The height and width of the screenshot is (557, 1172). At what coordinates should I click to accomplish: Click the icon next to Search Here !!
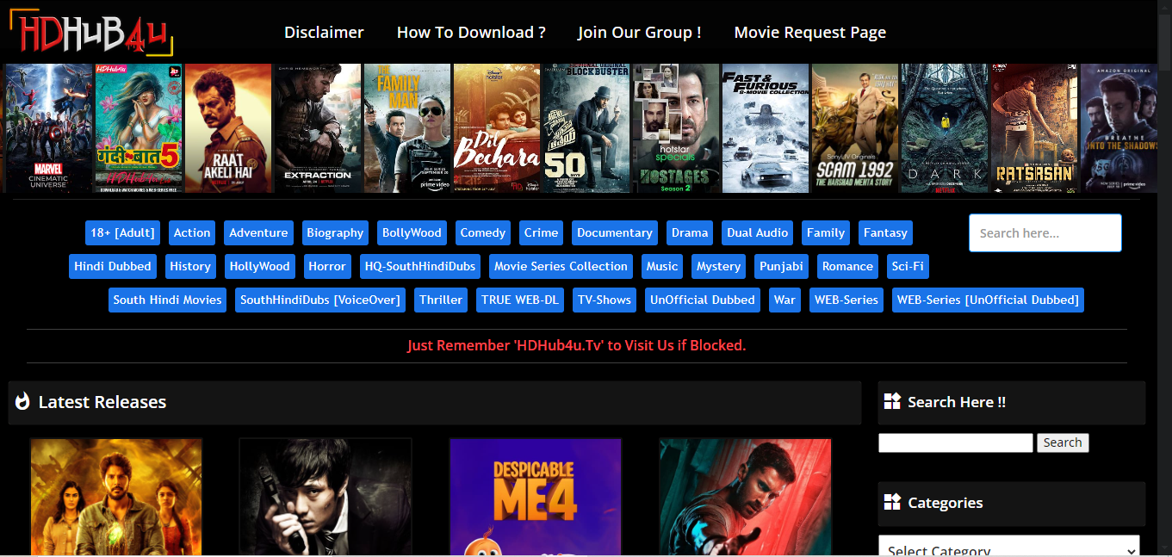[892, 401]
